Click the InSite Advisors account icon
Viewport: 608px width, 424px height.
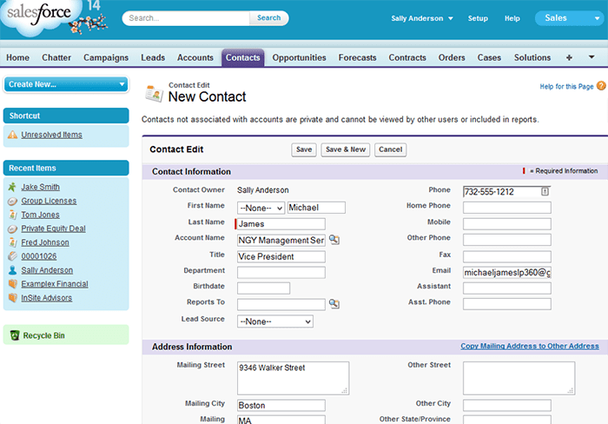click(12, 298)
